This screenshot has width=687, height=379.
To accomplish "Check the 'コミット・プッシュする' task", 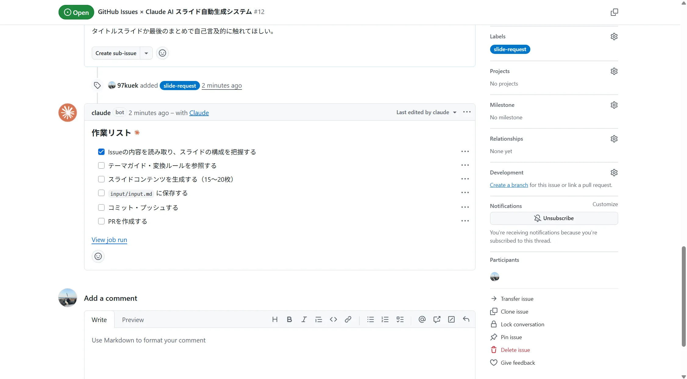I will tap(101, 208).
